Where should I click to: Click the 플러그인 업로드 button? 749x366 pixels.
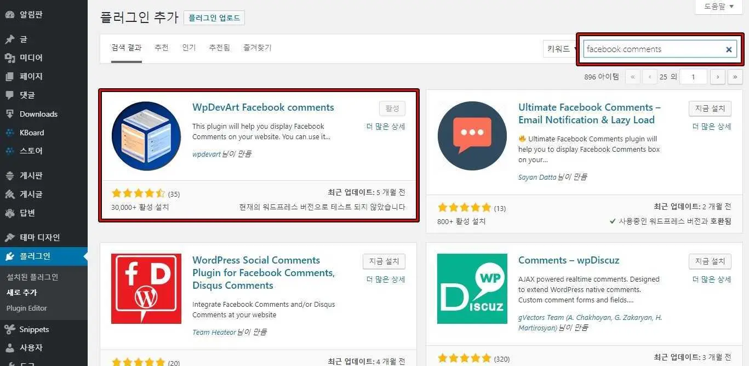214,18
